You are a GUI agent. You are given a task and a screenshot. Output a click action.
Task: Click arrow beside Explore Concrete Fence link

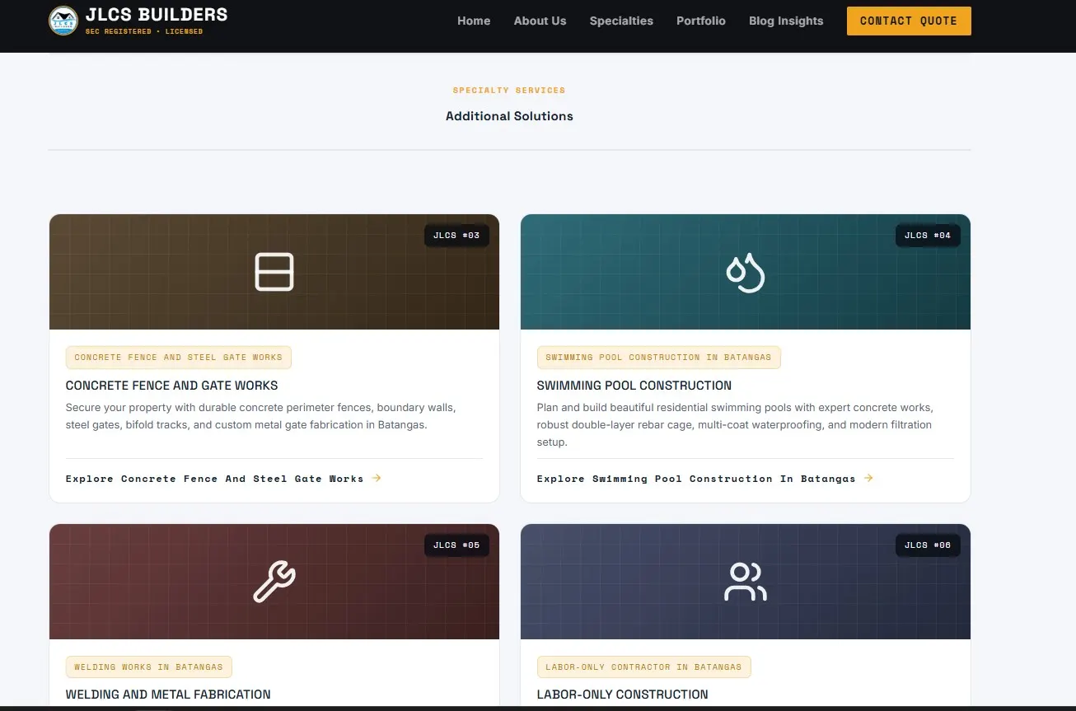pos(377,478)
